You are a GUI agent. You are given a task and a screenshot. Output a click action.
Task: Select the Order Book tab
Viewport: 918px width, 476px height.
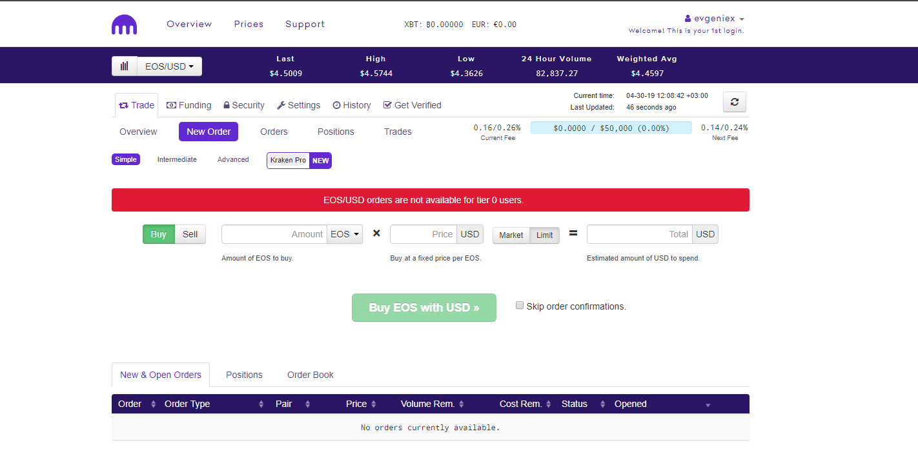coord(311,375)
